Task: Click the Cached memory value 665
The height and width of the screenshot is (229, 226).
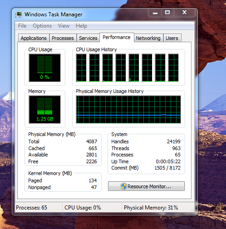Action: (x=93, y=148)
